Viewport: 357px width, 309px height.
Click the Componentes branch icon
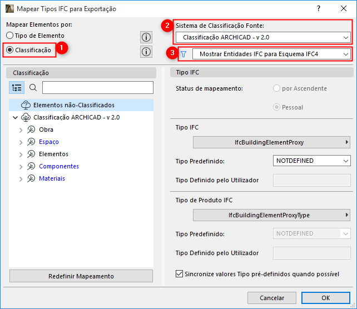pyautogui.click(x=31, y=166)
